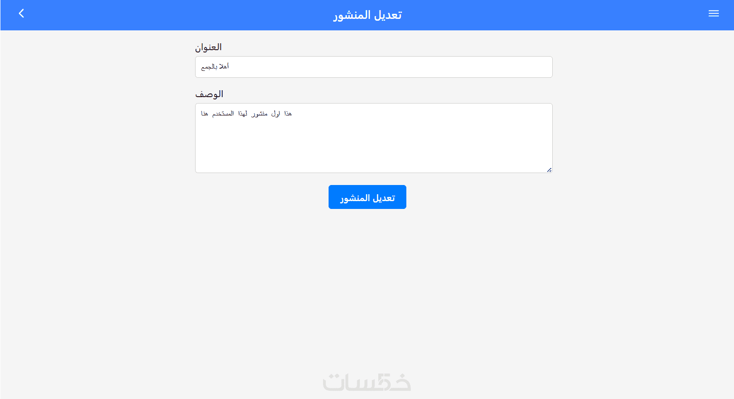
Task: Click the word هنا ending the description
Action: click(204, 114)
